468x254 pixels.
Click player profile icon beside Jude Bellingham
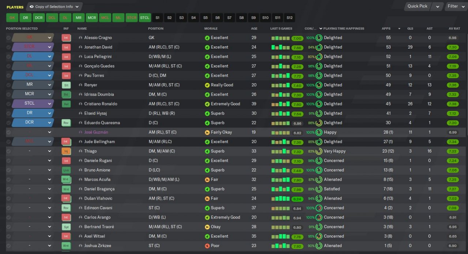[80, 142]
